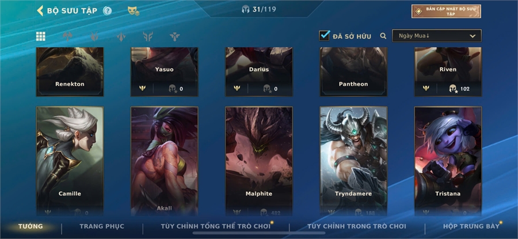Expand the Ngày Mua sort dropdown
This screenshot has height=239, width=518.
click(437, 36)
